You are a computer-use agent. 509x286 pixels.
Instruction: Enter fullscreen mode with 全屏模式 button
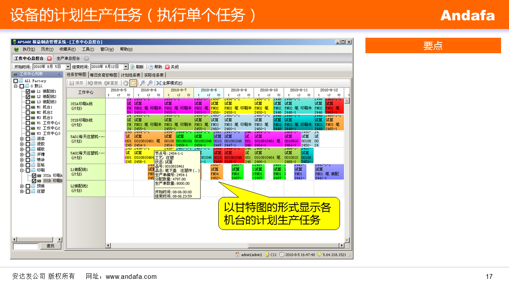click(x=169, y=83)
